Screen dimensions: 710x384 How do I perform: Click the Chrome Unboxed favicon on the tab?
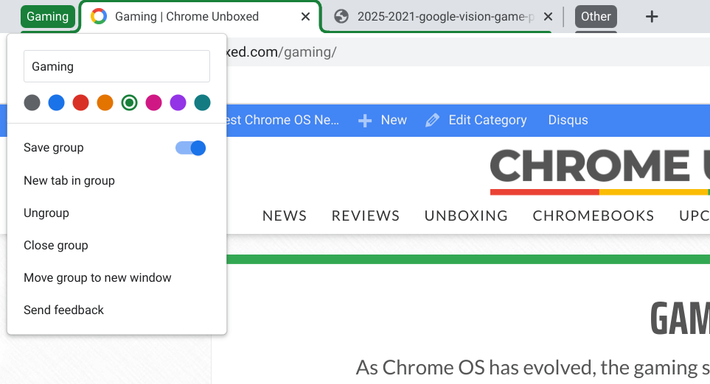[99, 17]
